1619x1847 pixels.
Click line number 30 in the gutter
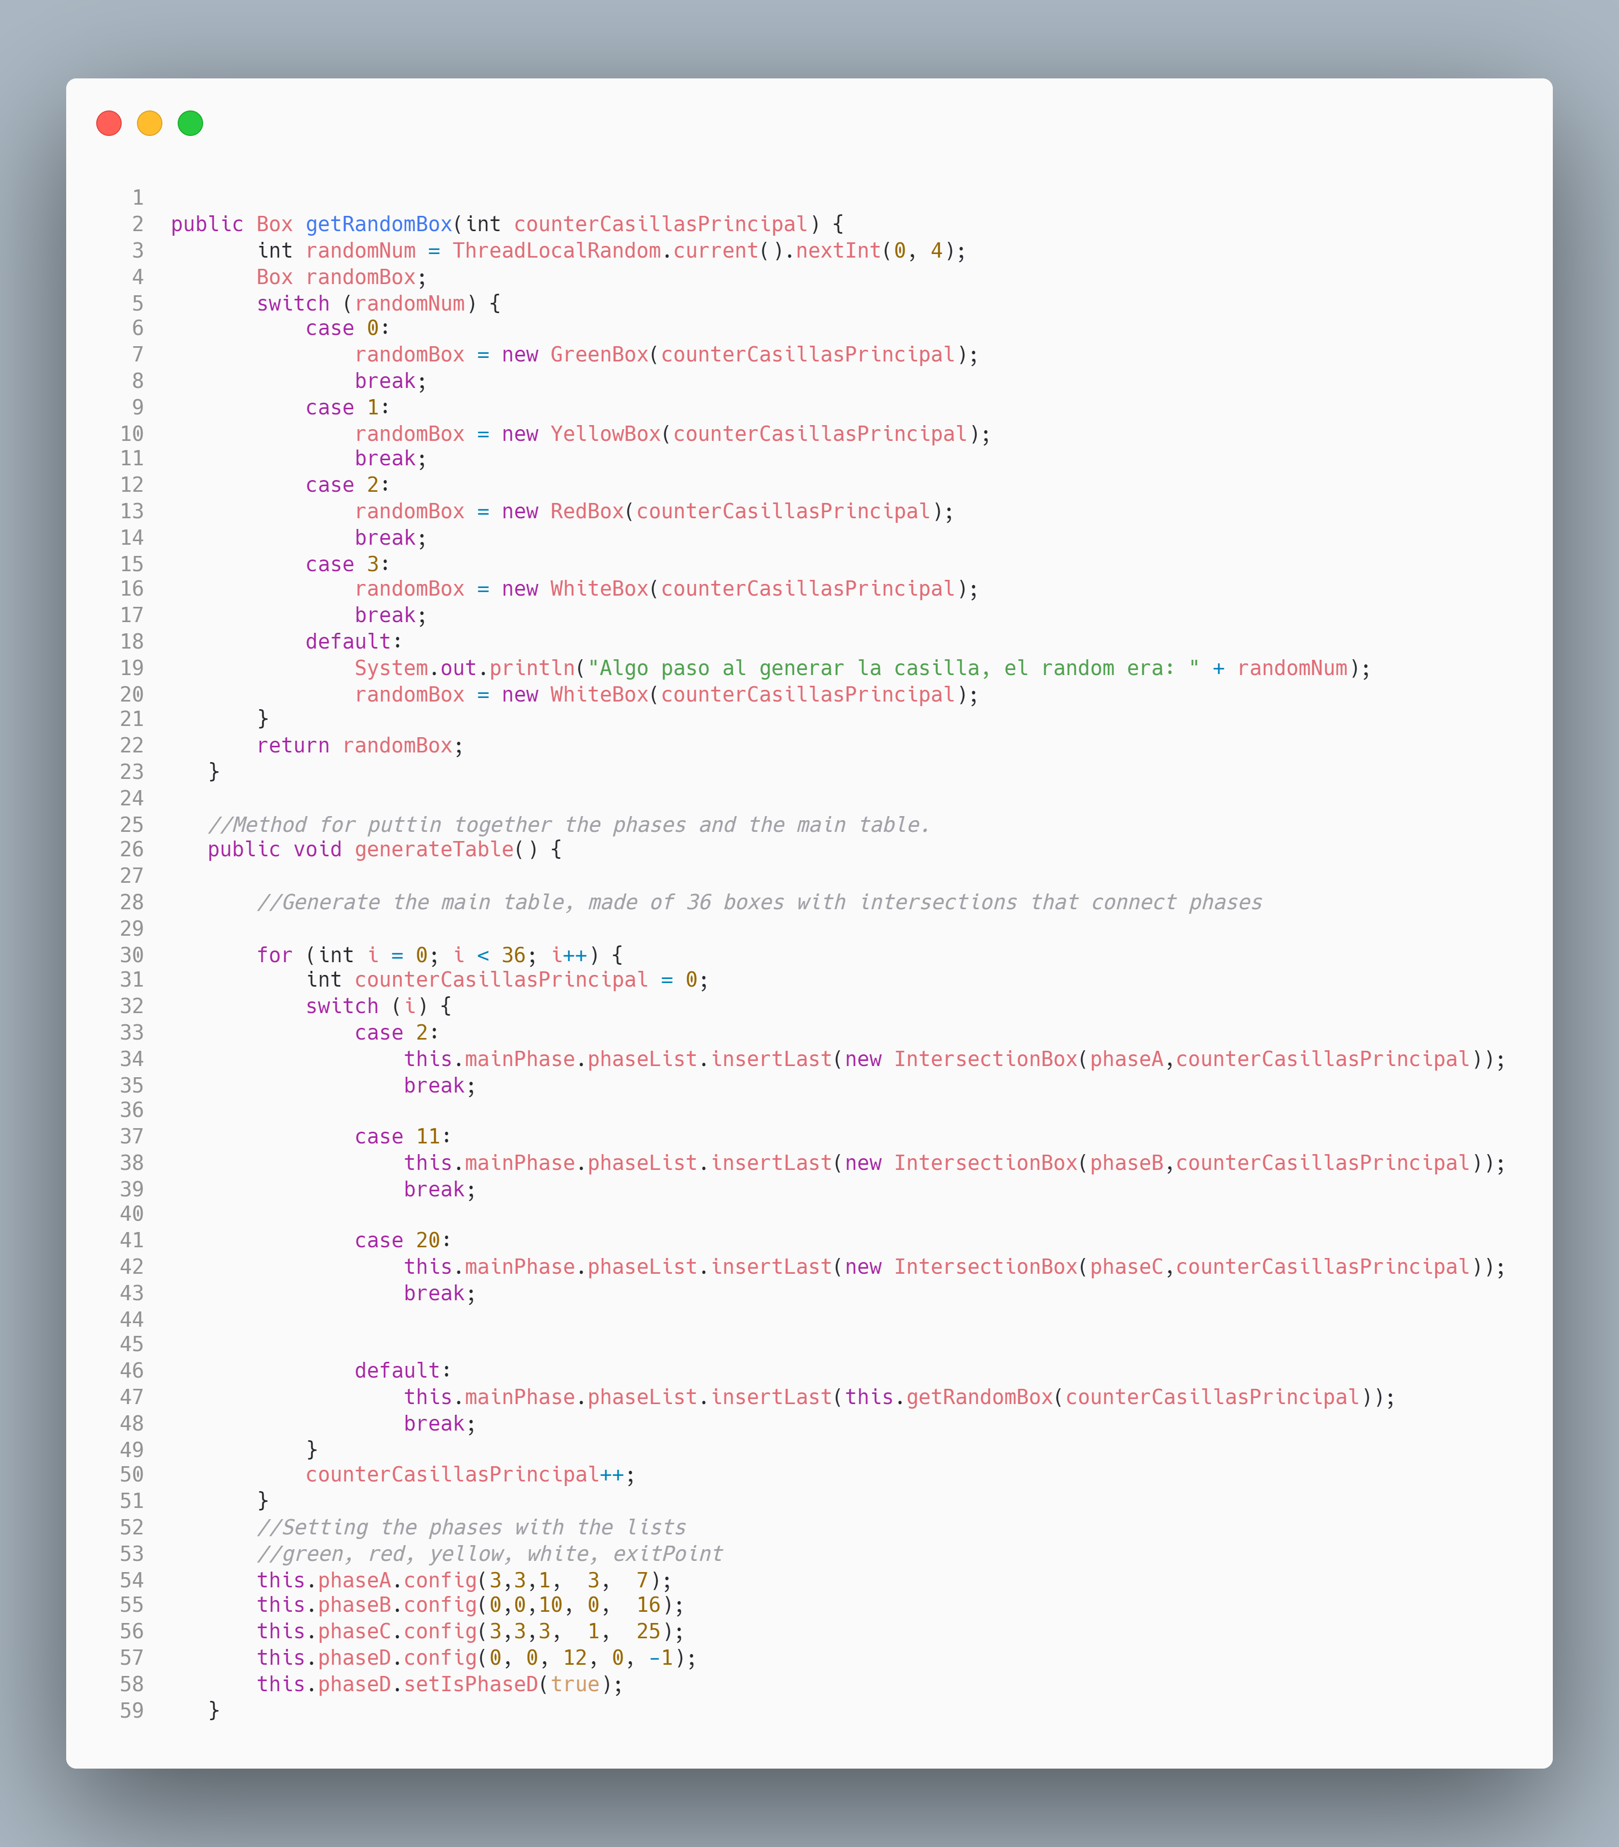coord(132,955)
